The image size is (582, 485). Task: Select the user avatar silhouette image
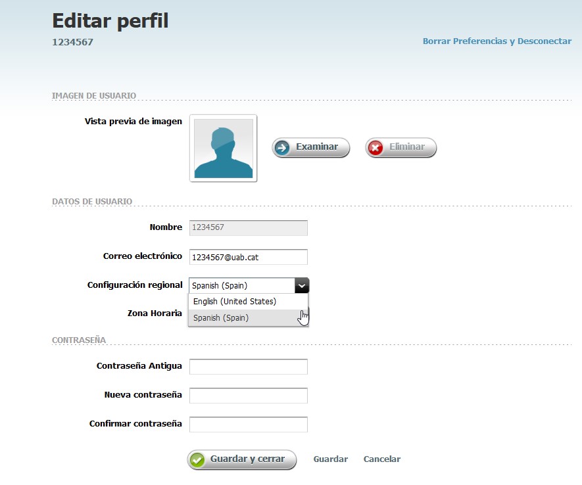point(223,148)
